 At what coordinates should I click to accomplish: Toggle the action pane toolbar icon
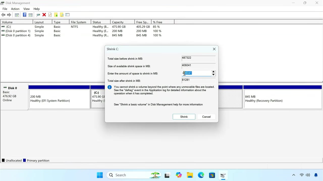point(31,15)
